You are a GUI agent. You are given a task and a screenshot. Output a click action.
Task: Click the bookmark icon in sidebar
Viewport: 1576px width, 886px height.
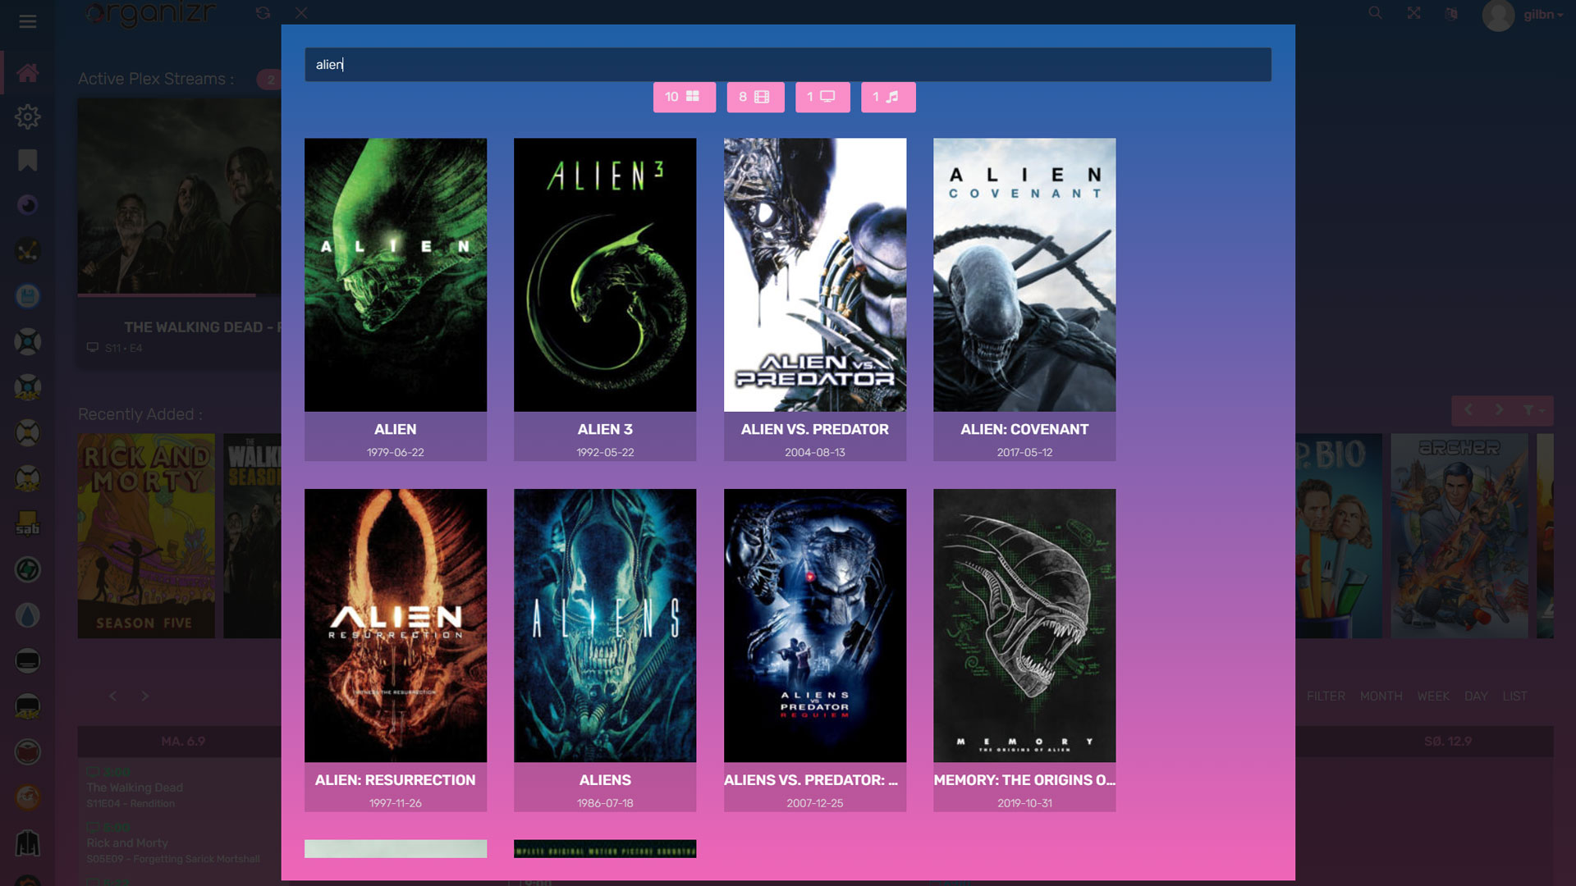pos(27,160)
